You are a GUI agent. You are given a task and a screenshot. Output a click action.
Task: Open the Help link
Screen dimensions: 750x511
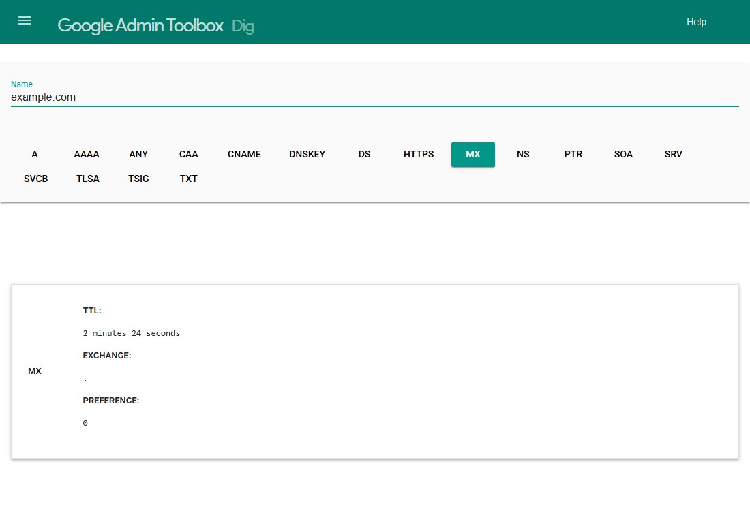(x=696, y=22)
